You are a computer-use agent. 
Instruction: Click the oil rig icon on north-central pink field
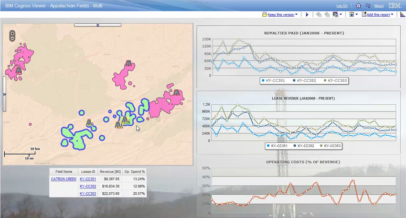[x=128, y=63]
